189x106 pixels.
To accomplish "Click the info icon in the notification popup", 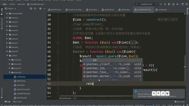I will click(x=136, y=91).
